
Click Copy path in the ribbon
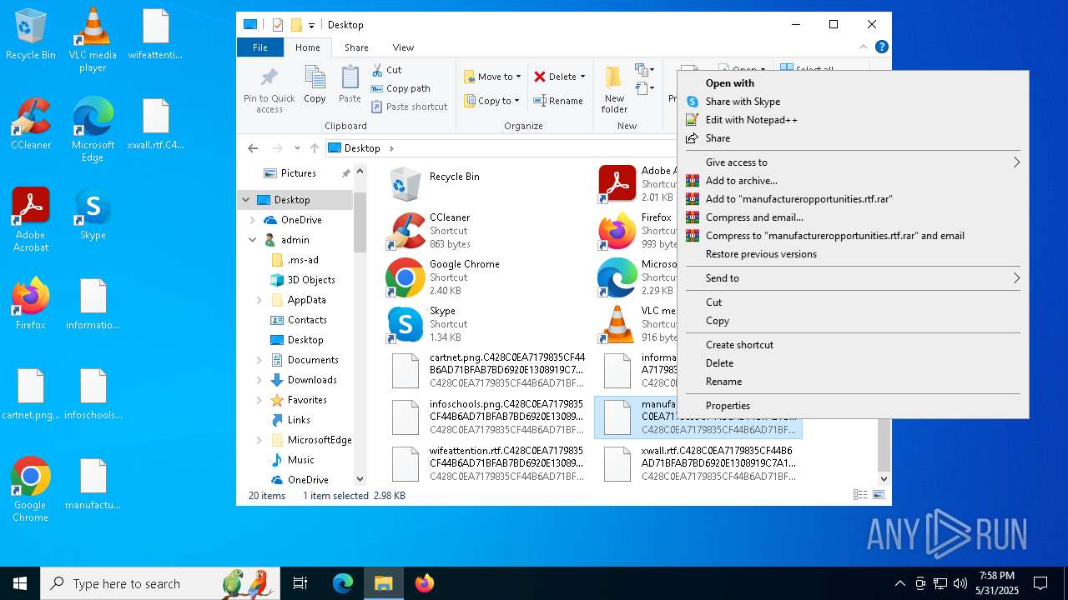click(x=400, y=88)
